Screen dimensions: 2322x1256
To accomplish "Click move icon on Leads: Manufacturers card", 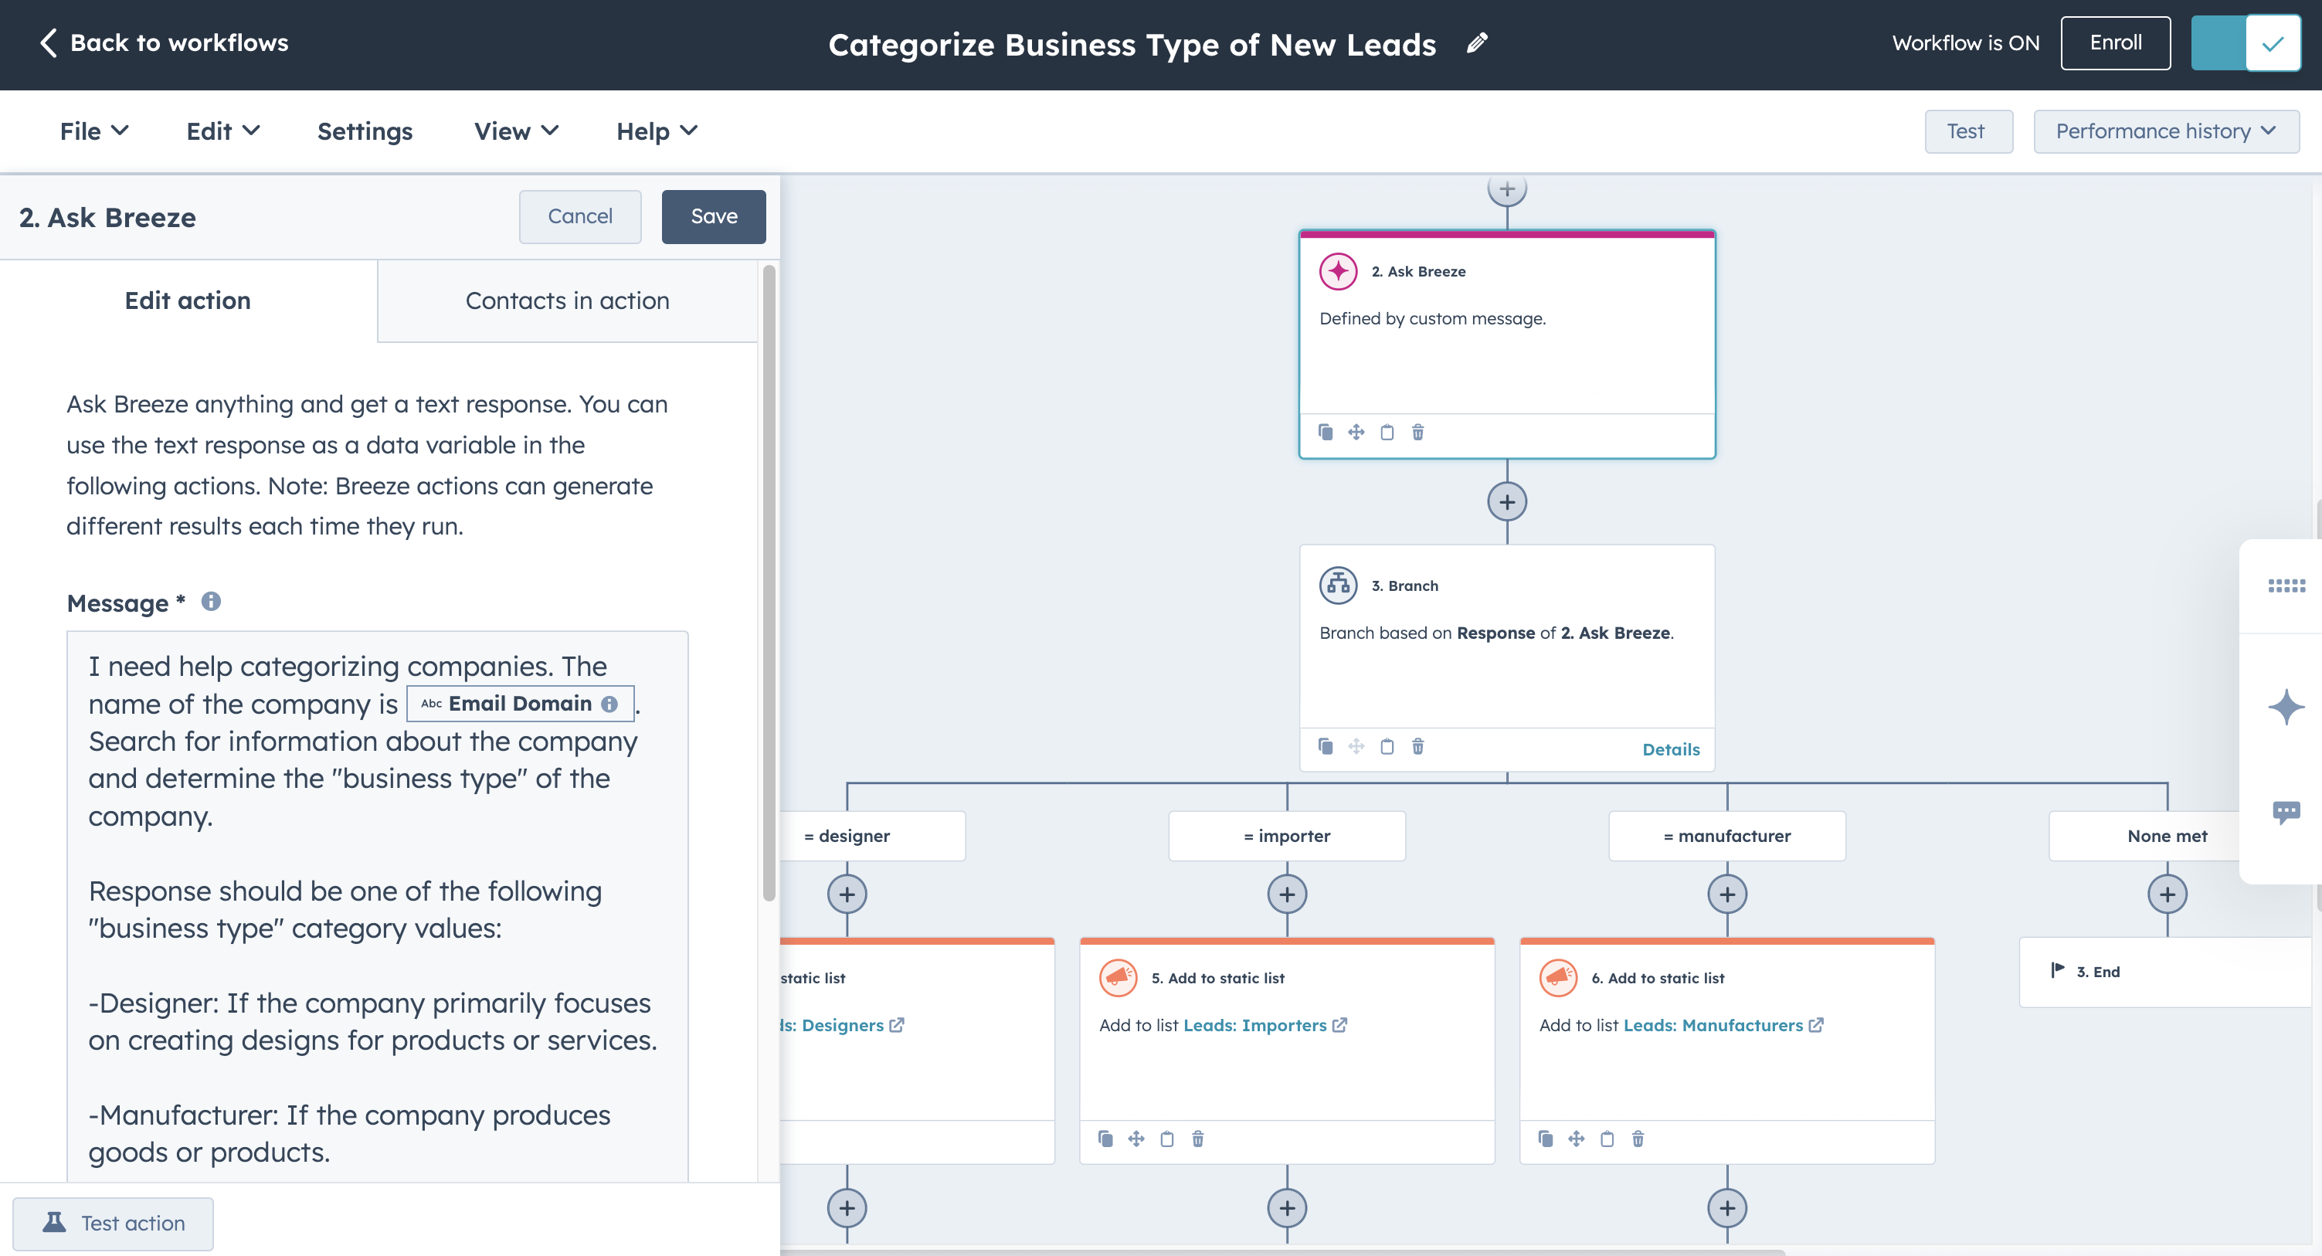I will click(x=1576, y=1138).
